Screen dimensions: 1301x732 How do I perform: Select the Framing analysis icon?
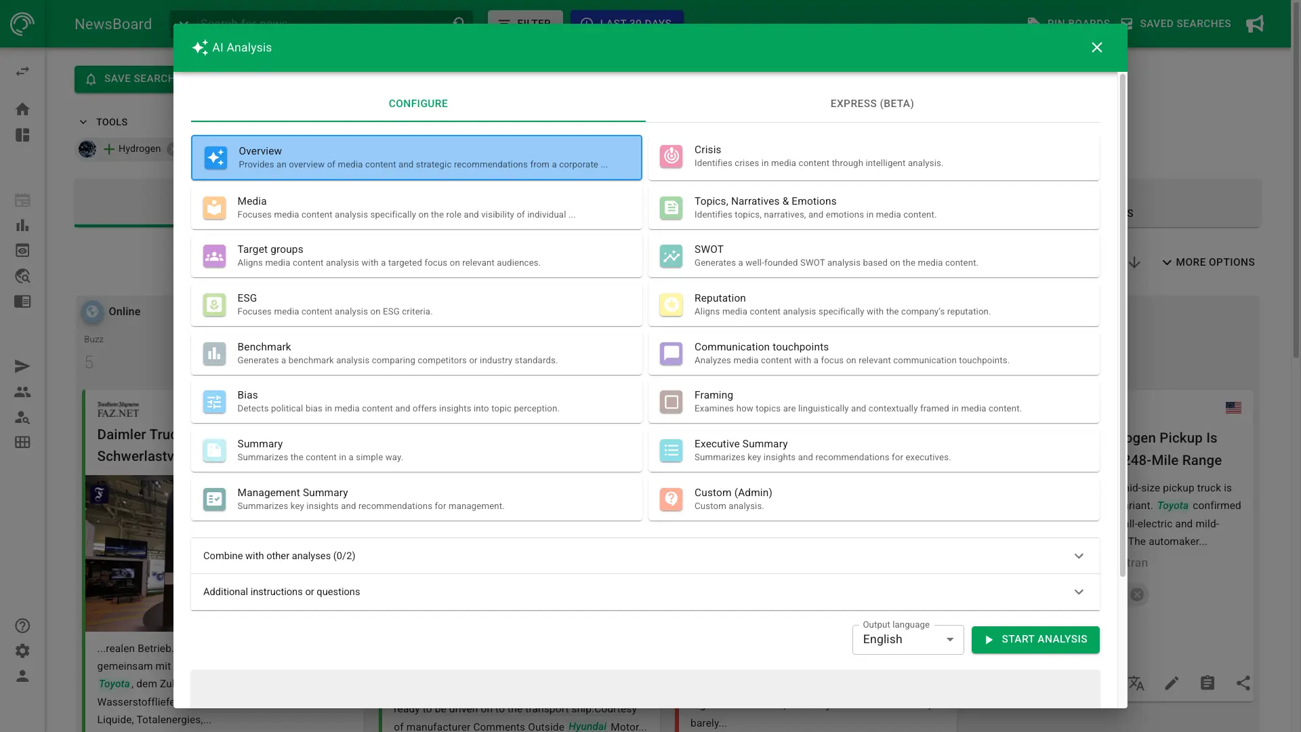coord(671,402)
